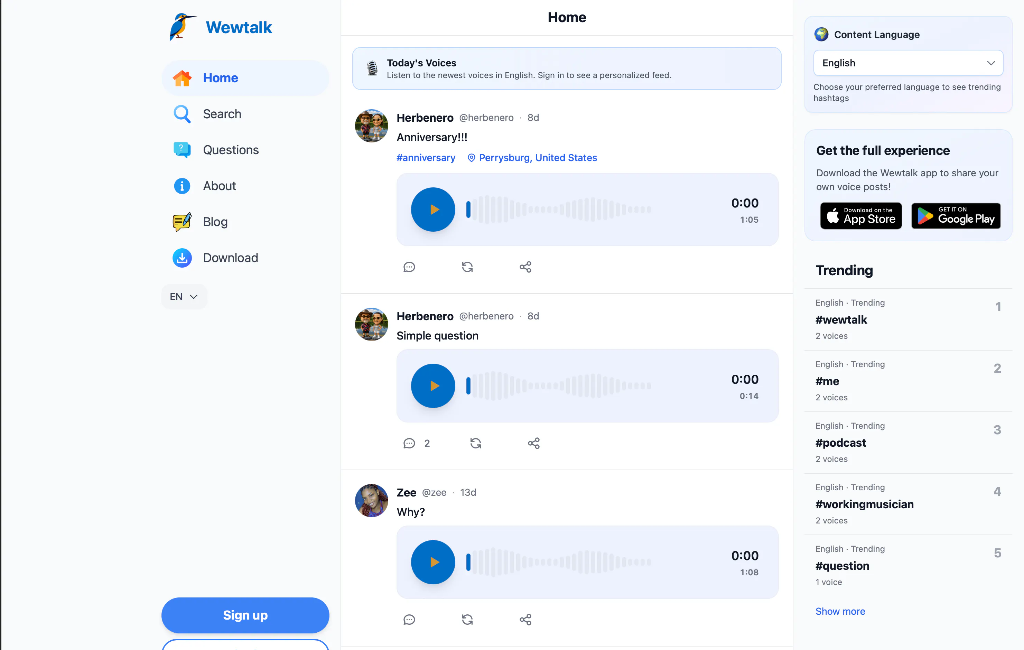The image size is (1024, 650).
Task: Click the @herbenero handle on the Simple question post
Action: [x=486, y=316]
